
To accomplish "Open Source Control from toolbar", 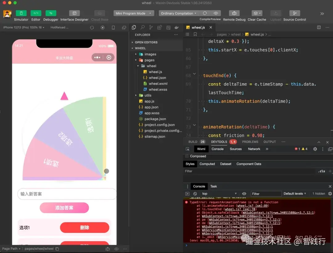I will [x=295, y=13].
